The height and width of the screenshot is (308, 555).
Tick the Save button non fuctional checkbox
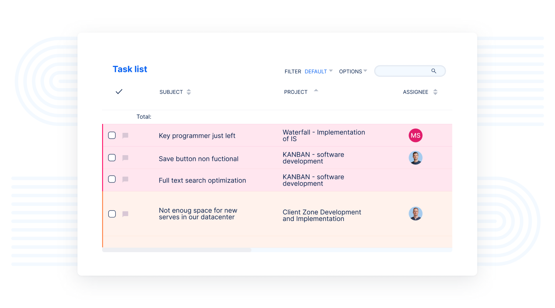[x=112, y=158]
